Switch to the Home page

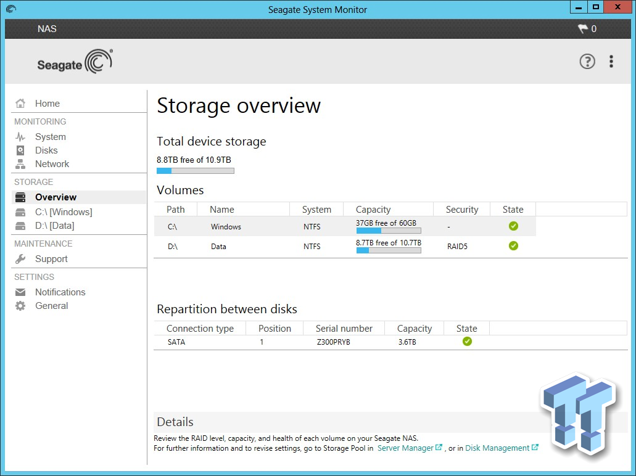[x=47, y=103]
